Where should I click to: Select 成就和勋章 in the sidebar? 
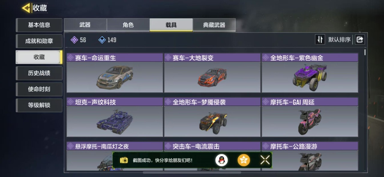point(39,41)
